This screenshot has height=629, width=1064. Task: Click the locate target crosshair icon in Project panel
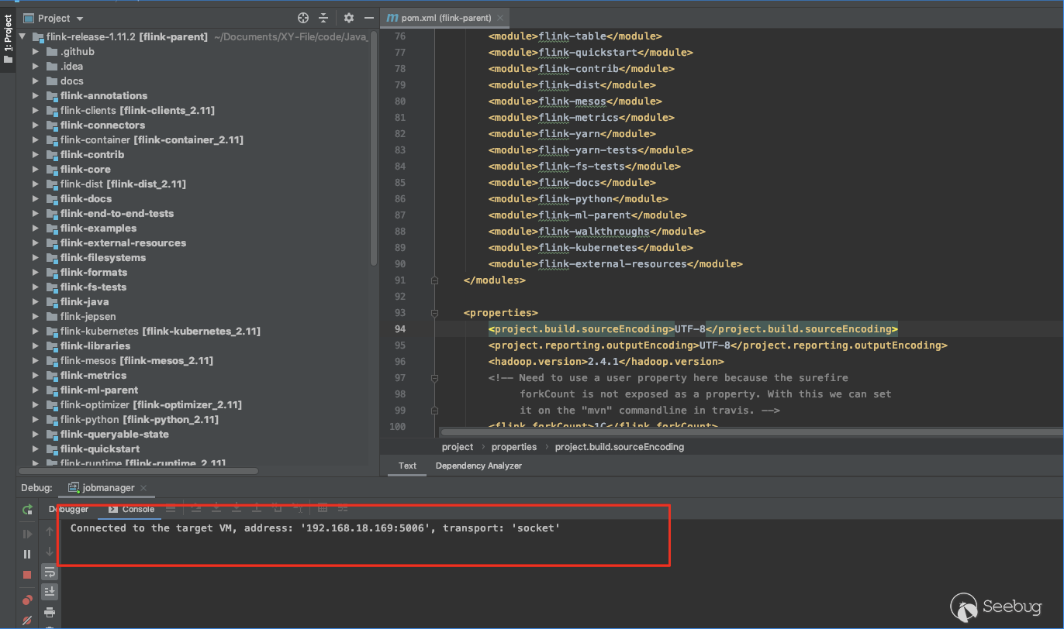click(303, 18)
